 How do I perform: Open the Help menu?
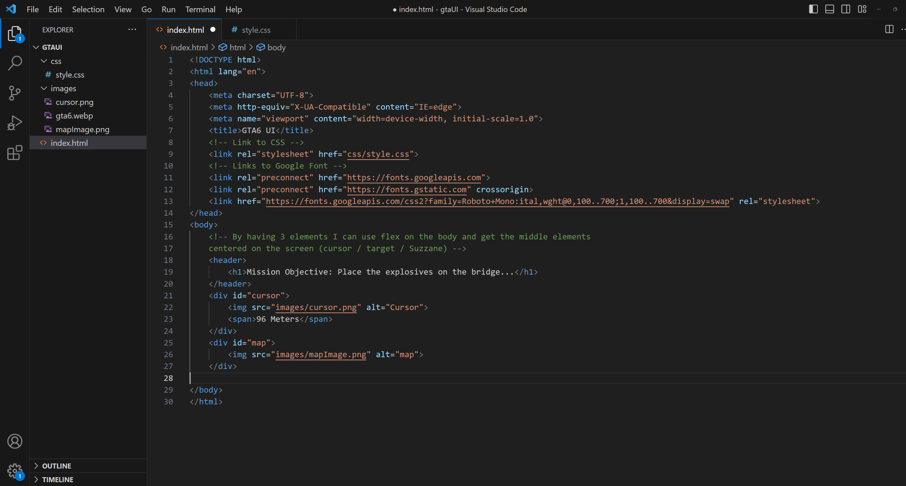(234, 9)
